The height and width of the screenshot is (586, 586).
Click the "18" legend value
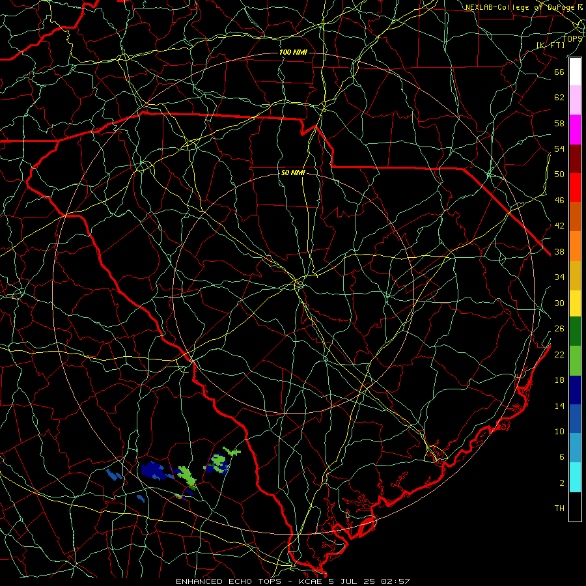(x=559, y=380)
